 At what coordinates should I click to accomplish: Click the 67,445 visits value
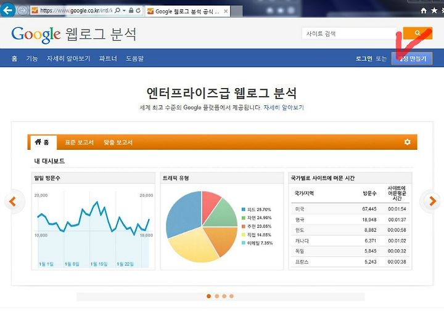pyautogui.click(x=369, y=209)
